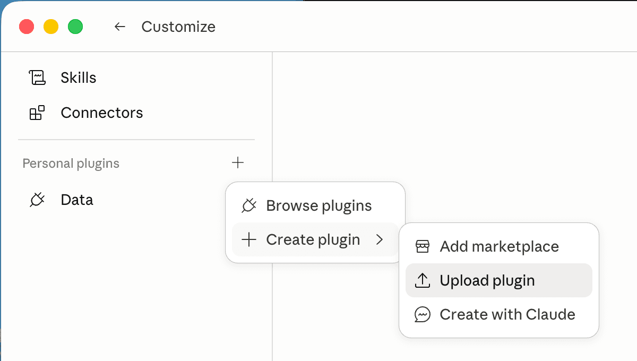Add a personal plugin with the plus icon

pyautogui.click(x=238, y=162)
